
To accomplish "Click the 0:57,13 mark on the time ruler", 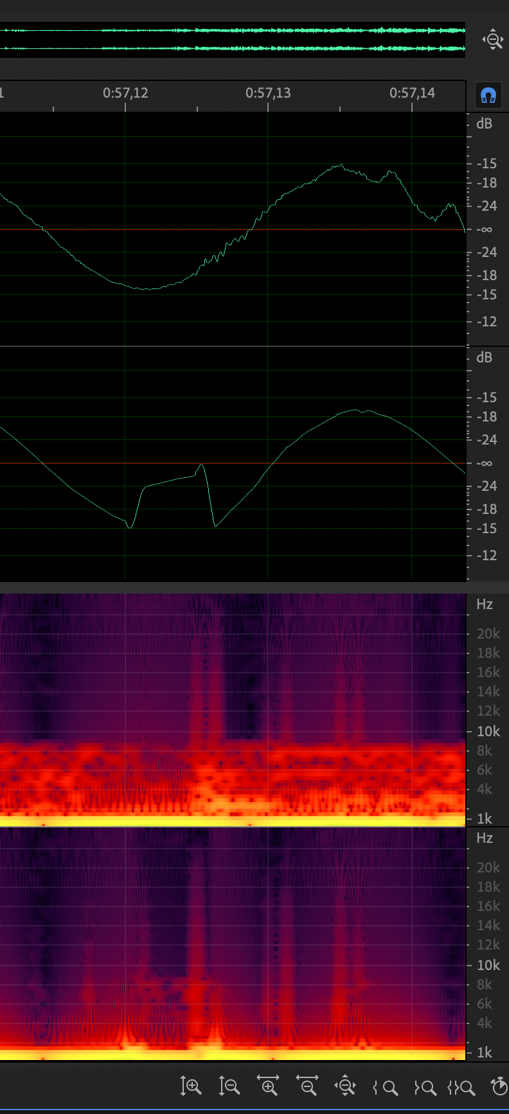I will (x=268, y=94).
